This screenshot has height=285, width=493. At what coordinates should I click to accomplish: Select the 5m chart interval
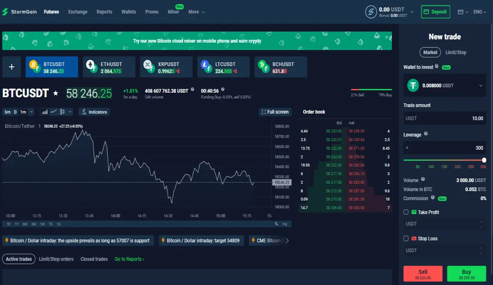pos(7,112)
